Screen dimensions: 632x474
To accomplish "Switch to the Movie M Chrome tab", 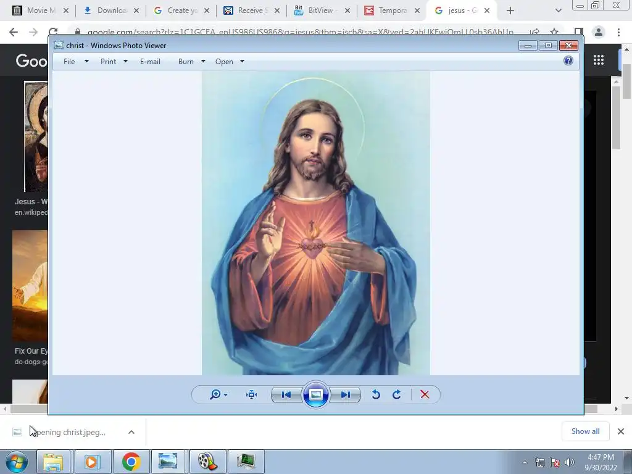I will click(39, 10).
